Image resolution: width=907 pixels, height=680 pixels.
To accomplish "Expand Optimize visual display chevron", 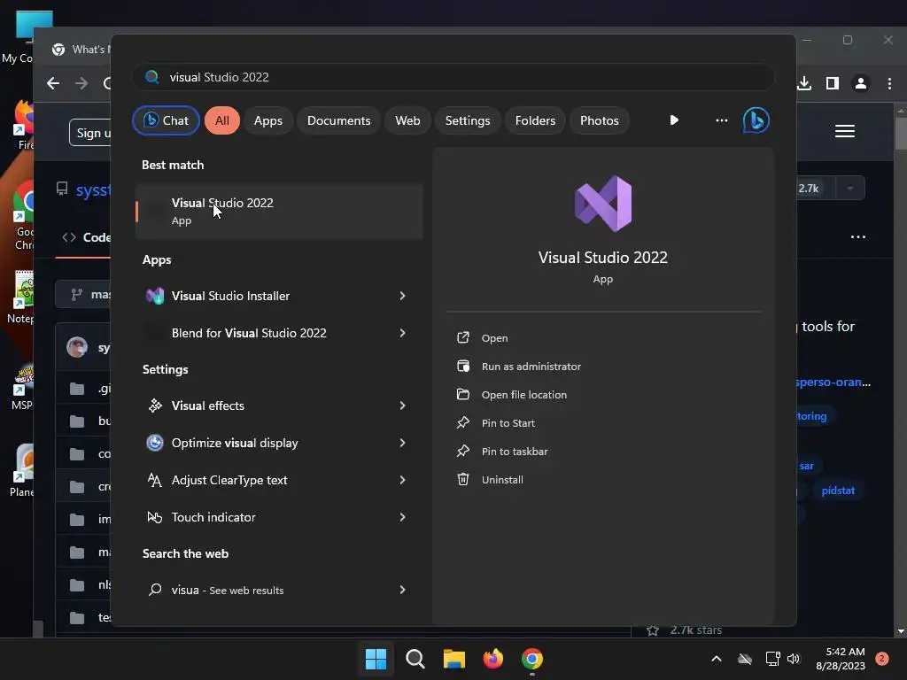I will click(402, 443).
